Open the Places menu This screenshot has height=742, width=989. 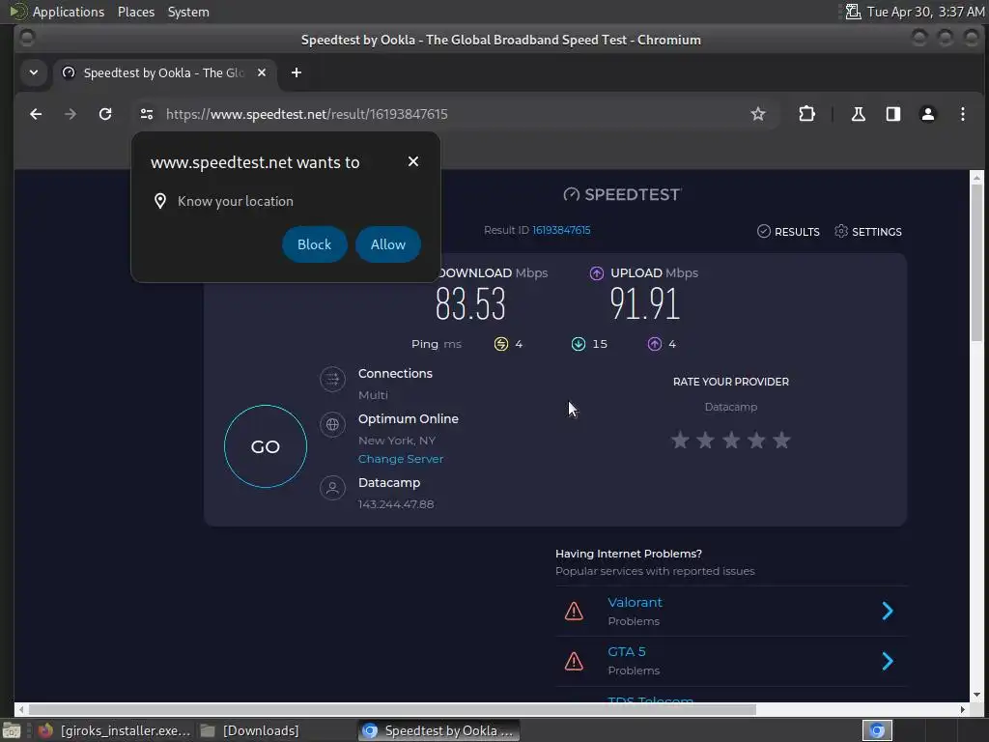coord(136,12)
